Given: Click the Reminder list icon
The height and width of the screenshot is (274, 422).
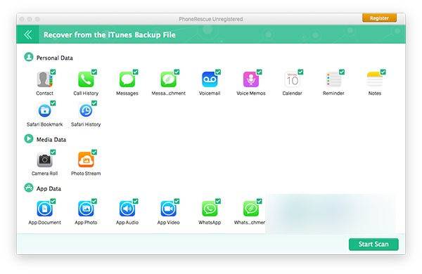Looking at the screenshot, I should click(x=333, y=79).
